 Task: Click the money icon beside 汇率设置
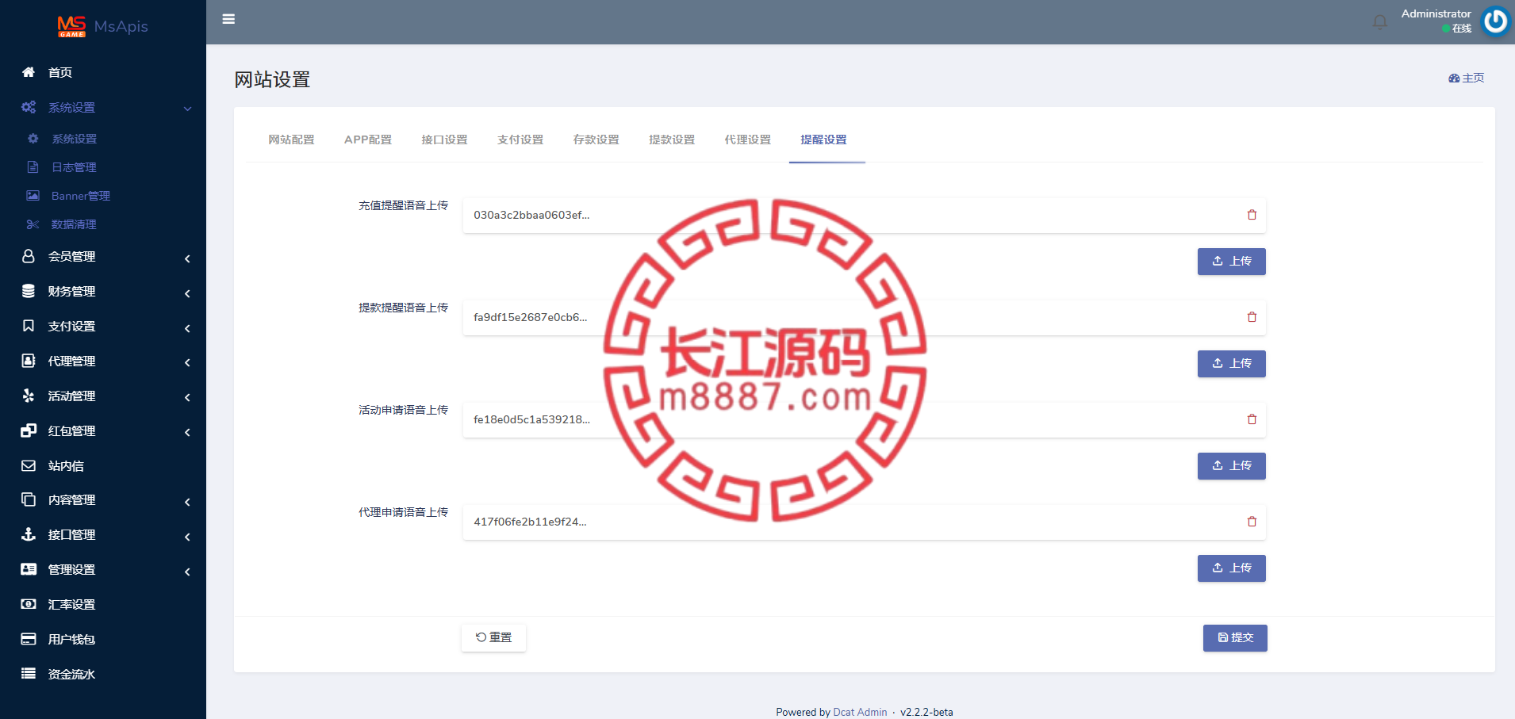coord(29,604)
